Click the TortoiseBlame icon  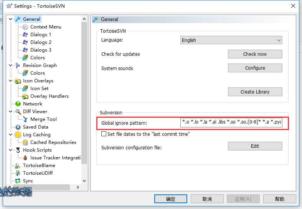click(x=18, y=166)
